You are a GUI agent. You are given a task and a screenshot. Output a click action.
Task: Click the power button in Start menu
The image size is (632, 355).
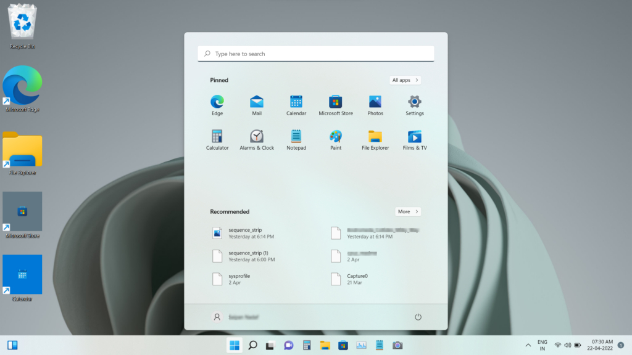coord(418,317)
